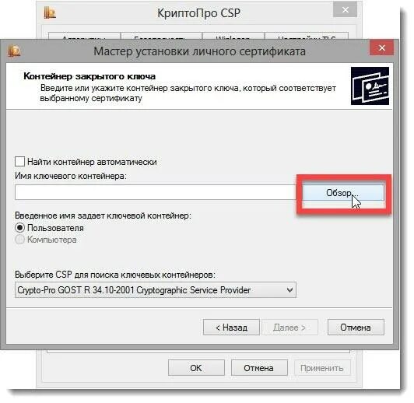
Task: Switch to the Winlogon tab
Action: click(x=233, y=38)
